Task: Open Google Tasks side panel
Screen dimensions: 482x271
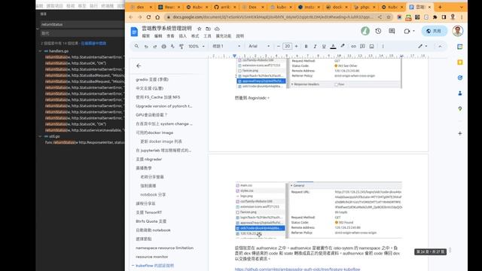Action: pos(460,78)
